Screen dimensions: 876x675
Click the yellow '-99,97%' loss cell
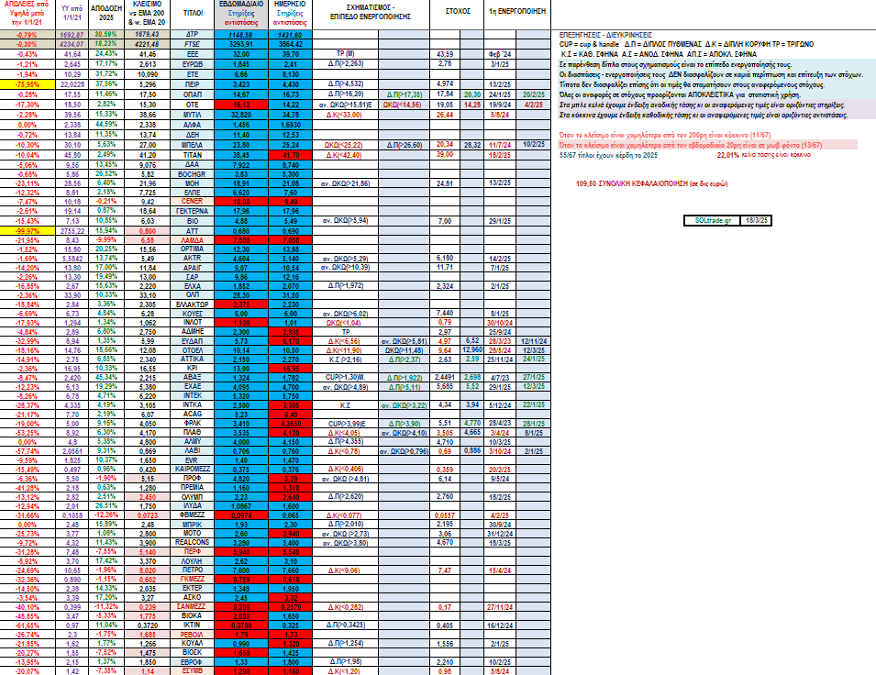(x=28, y=231)
